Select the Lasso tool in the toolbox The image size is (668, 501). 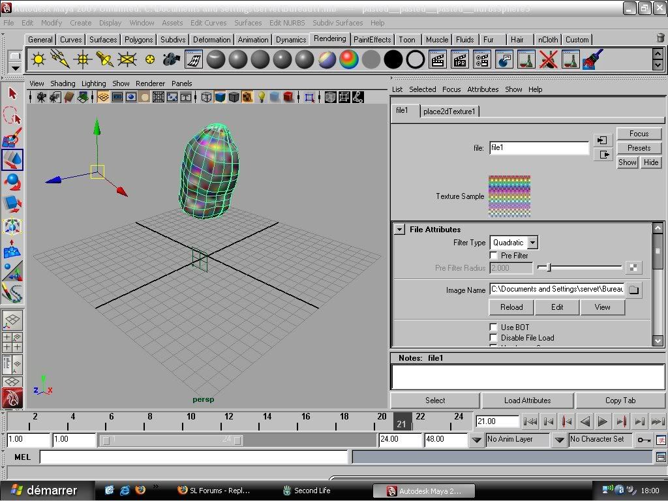(12, 116)
